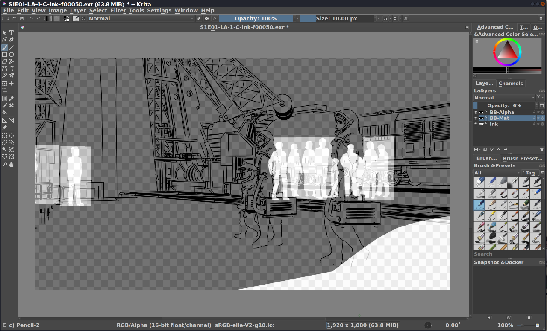The height and width of the screenshot is (331, 547).
Task: Adjust the brush Opacity slider
Action: pyautogui.click(x=256, y=19)
